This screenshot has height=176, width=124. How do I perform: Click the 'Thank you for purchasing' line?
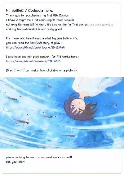(x=38, y=16)
